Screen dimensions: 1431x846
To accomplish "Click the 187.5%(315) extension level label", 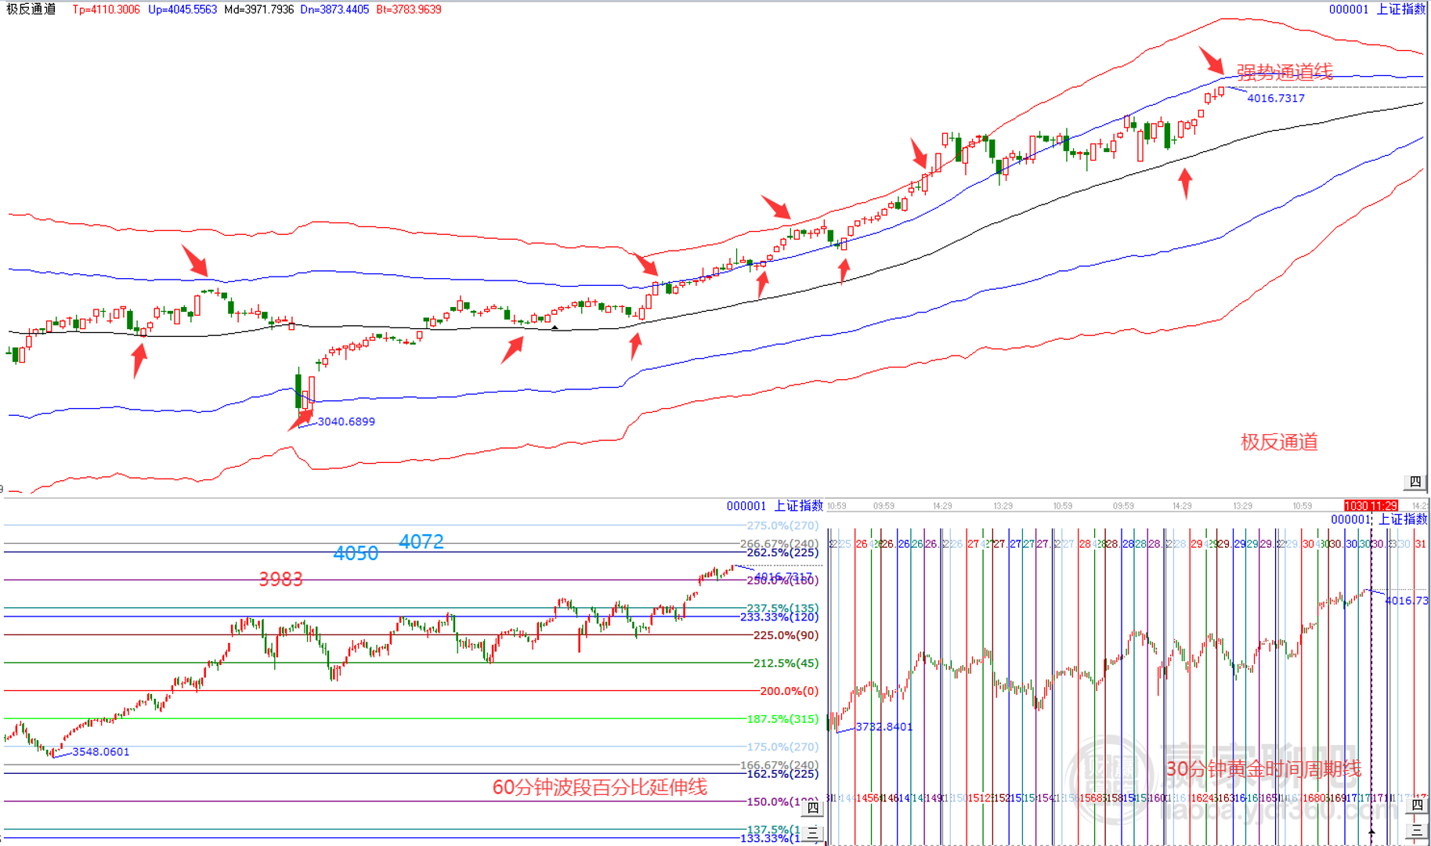I will [x=782, y=719].
